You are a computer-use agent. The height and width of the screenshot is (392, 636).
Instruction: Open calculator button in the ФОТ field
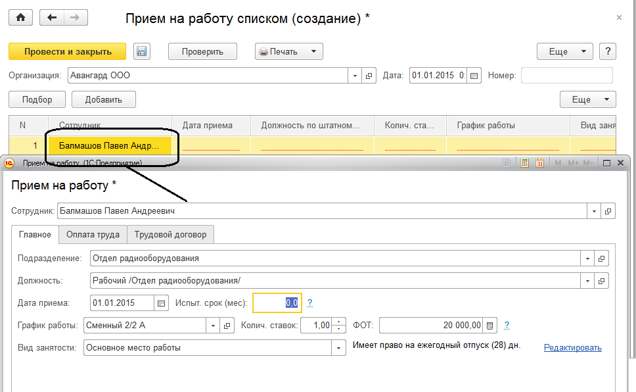pyautogui.click(x=490, y=326)
